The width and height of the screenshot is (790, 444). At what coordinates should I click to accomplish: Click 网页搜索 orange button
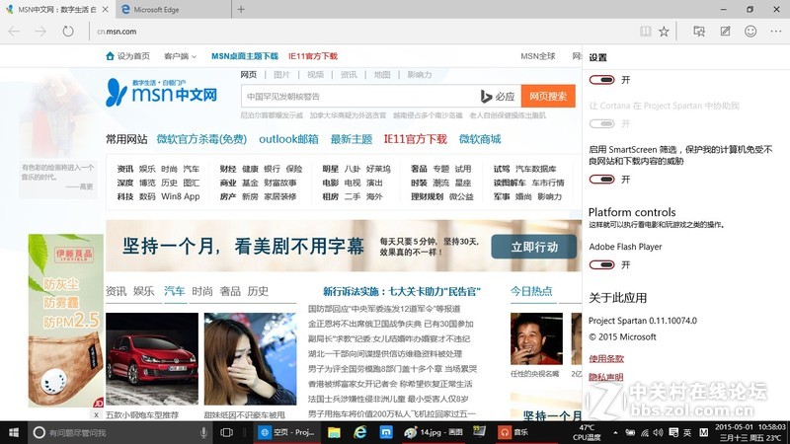(548, 96)
